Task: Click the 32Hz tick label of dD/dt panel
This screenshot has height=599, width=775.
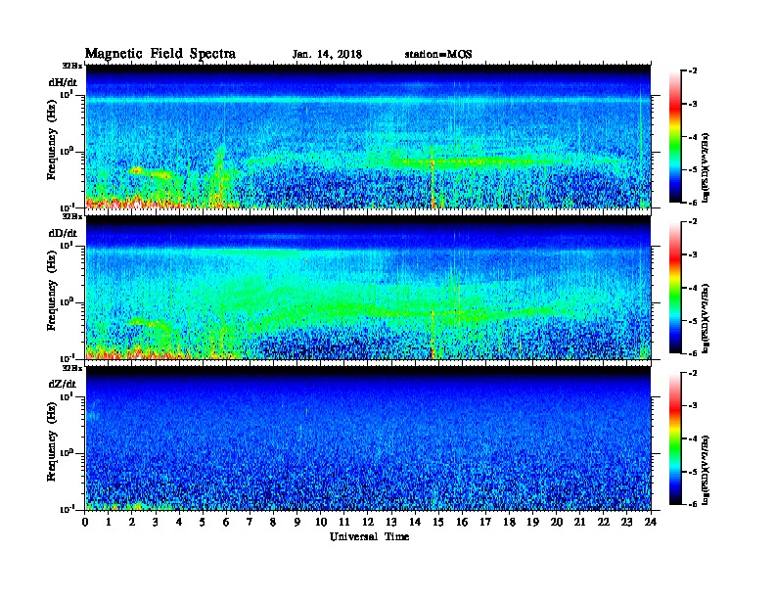Action: point(71,216)
